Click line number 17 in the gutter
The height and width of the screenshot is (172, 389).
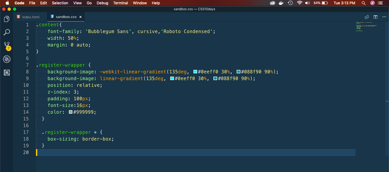click(x=26, y=132)
